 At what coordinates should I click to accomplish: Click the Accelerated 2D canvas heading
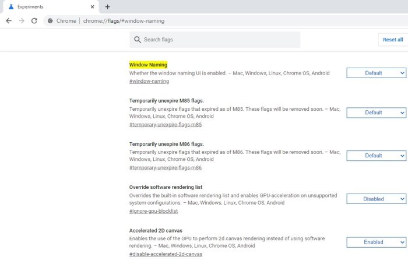pos(156,231)
